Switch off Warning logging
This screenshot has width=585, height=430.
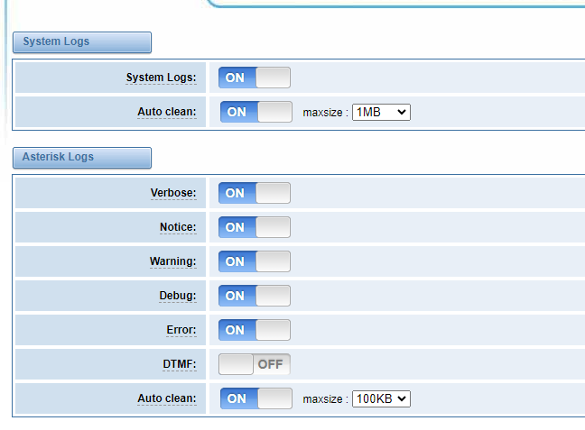coord(255,261)
